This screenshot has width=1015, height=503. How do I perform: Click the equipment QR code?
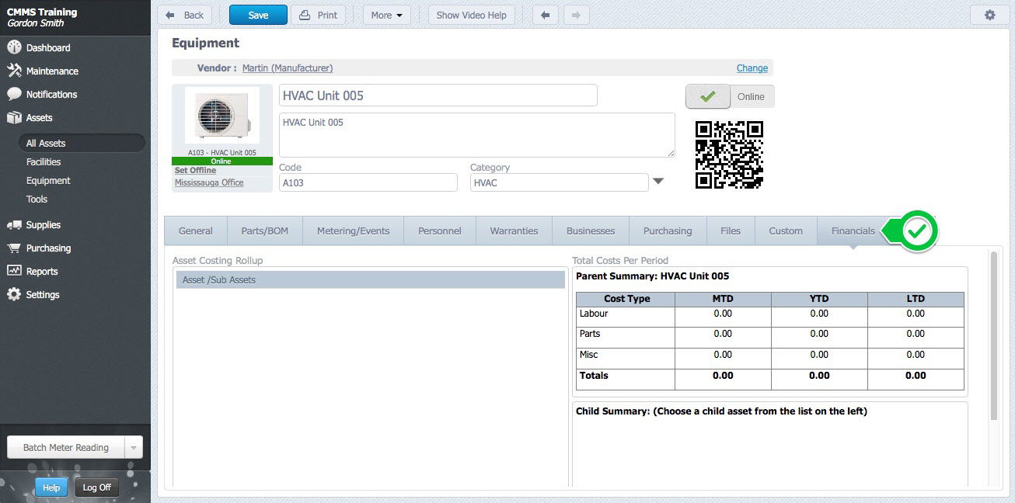[729, 154]
